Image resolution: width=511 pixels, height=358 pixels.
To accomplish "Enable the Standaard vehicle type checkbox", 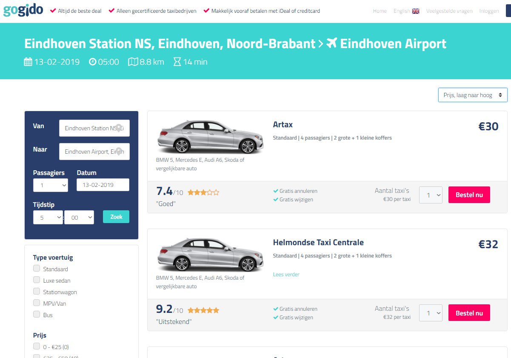I will coord(37,269).
